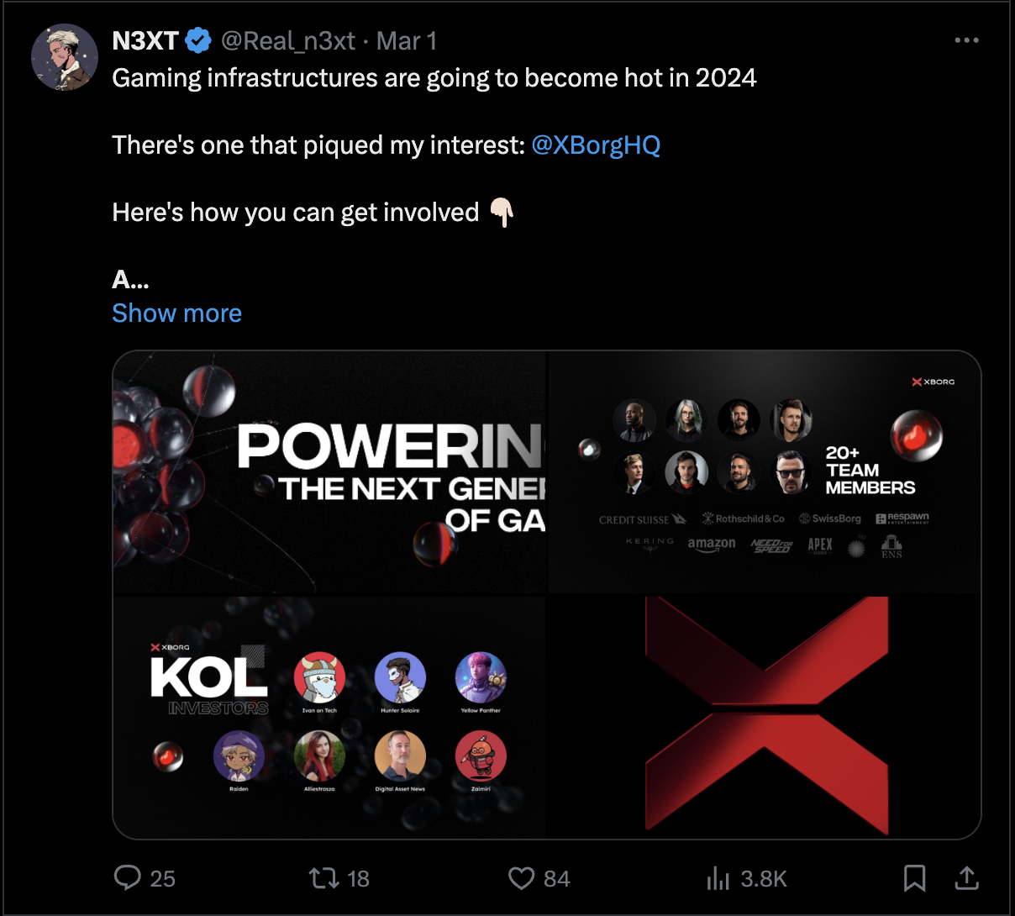
Task: Repost this tweet with retweet icon
Action: (323, 878)
